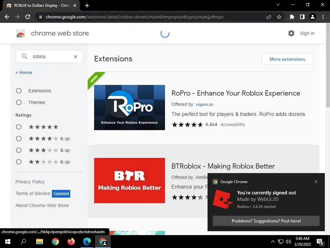The height and width of the screenshot is (248, 330).
Task: Open the Terms of Service link
Action: pos(33,193)
